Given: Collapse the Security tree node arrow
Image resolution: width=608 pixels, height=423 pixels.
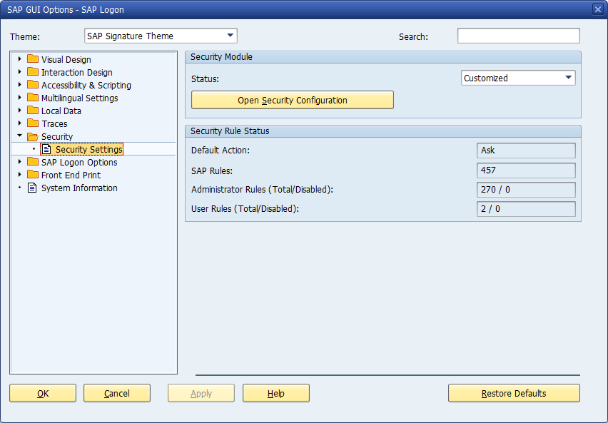Looking at the screenshot, I should (19, 136).
